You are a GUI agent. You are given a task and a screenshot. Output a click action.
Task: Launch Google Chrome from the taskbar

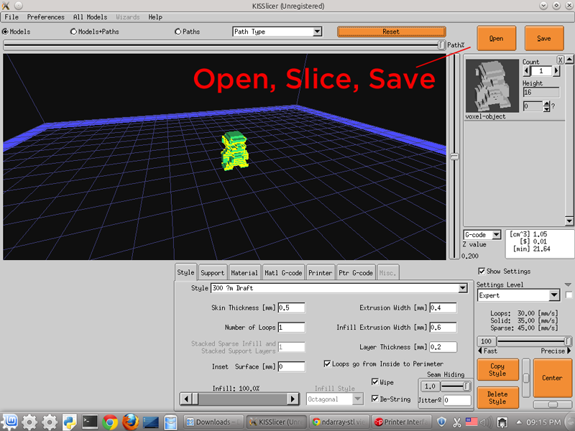(110, 422)
